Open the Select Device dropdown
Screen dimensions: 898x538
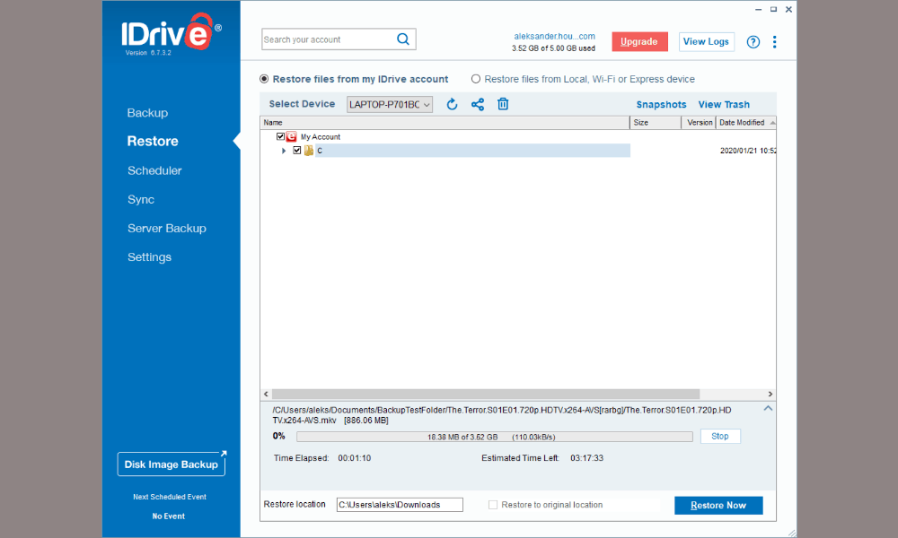(x=390, y=105)
